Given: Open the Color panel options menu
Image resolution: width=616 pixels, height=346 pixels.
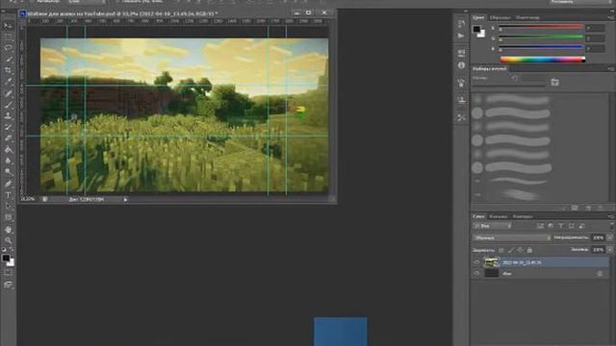Looking at the screenshot, I should [x=611, y=17].
